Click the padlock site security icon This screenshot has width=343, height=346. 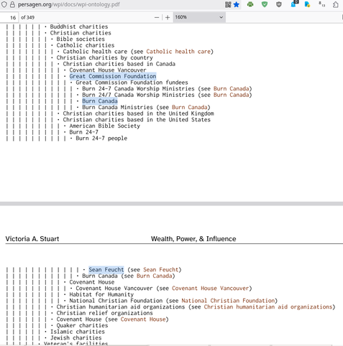[x=12, y=4]
